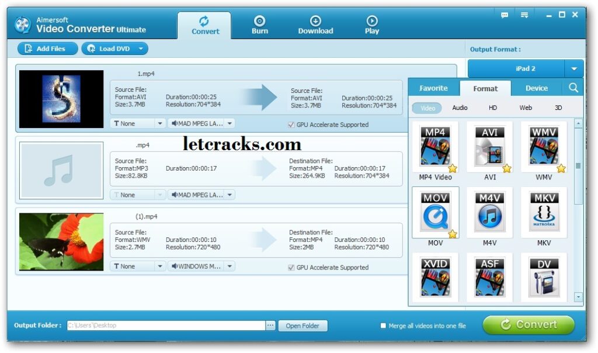This screenshot has height=353, width=598.
Task: Select the Audio category filter
Action: pos(460,108)
